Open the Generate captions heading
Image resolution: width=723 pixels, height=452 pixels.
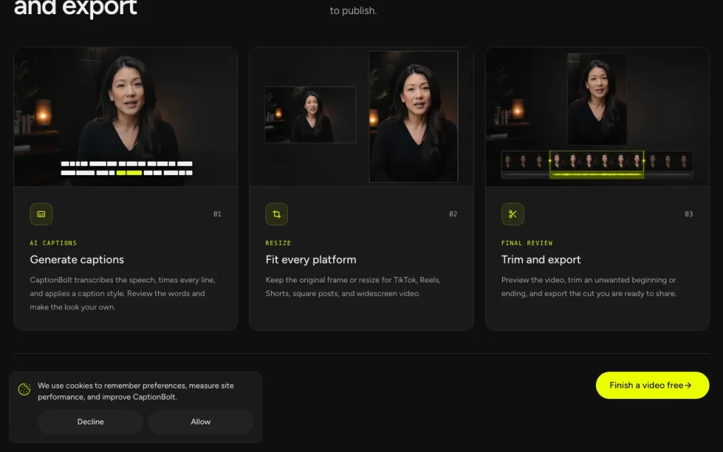pyautogui.click(x=77, y=260)
